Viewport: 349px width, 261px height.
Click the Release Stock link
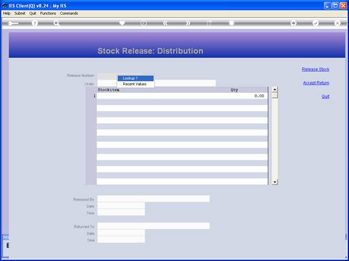point(315,69)
